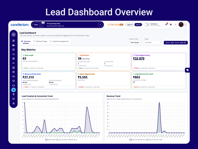Open the cloud icon in sidebar
Image resolution: width=198 pixels, height=149 pixels.
click(x=13, y=54)
